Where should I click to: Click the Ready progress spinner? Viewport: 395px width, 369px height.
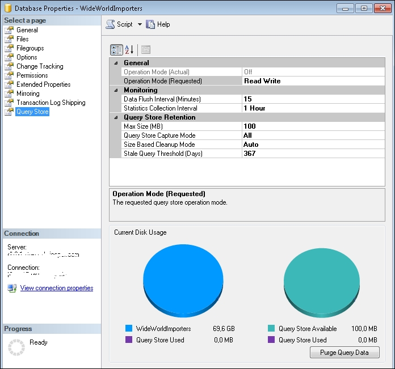click(16, 347)
